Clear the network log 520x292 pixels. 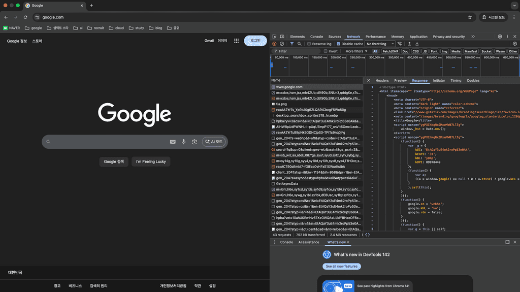[282, 44]
